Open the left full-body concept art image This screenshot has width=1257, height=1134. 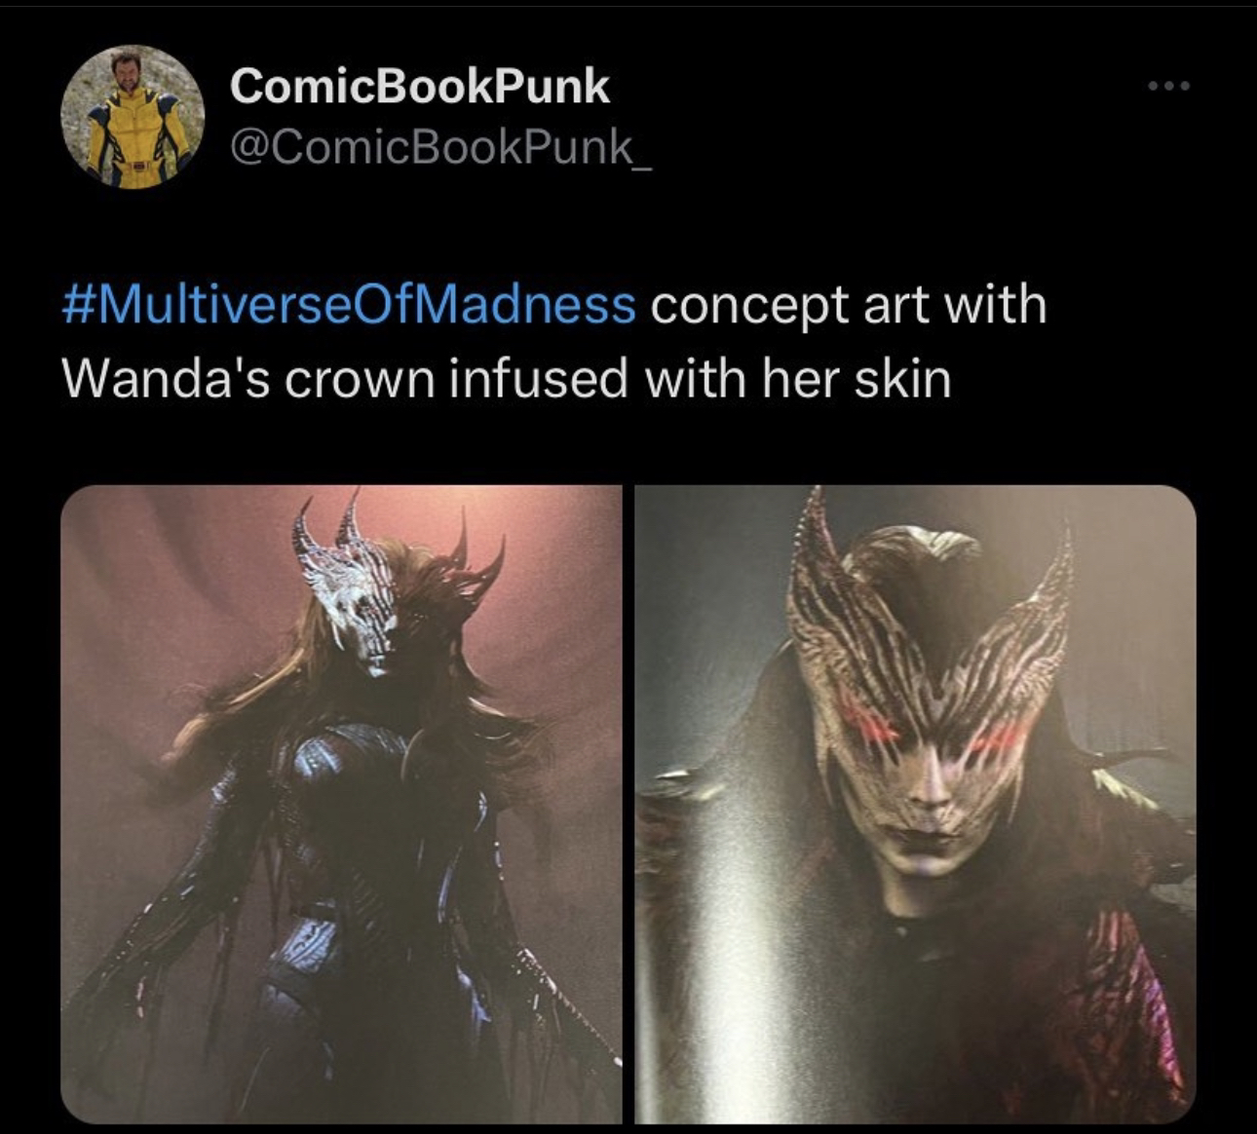tap(341, 804)
